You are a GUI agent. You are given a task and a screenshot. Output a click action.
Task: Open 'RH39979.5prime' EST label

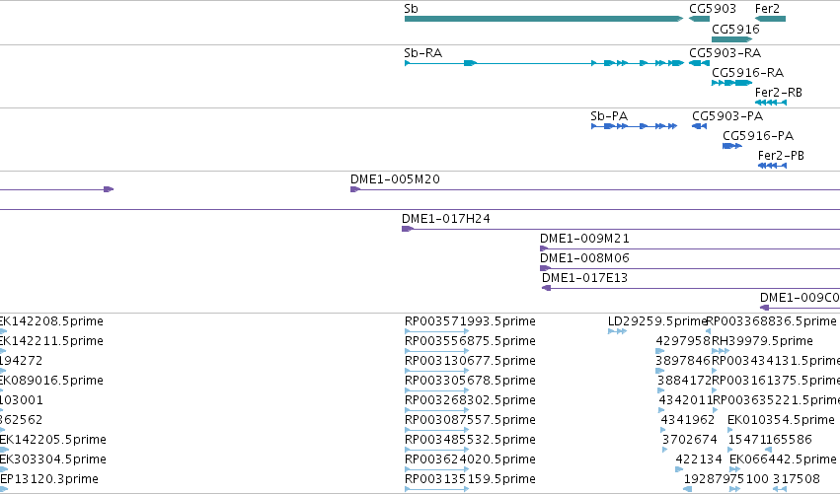point(762,341)
